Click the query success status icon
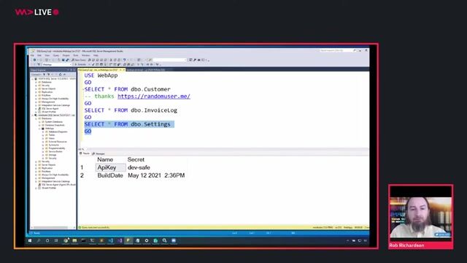The width and height of the screenshot is (467, 263). pyautogui.click(x=80, y=227)
